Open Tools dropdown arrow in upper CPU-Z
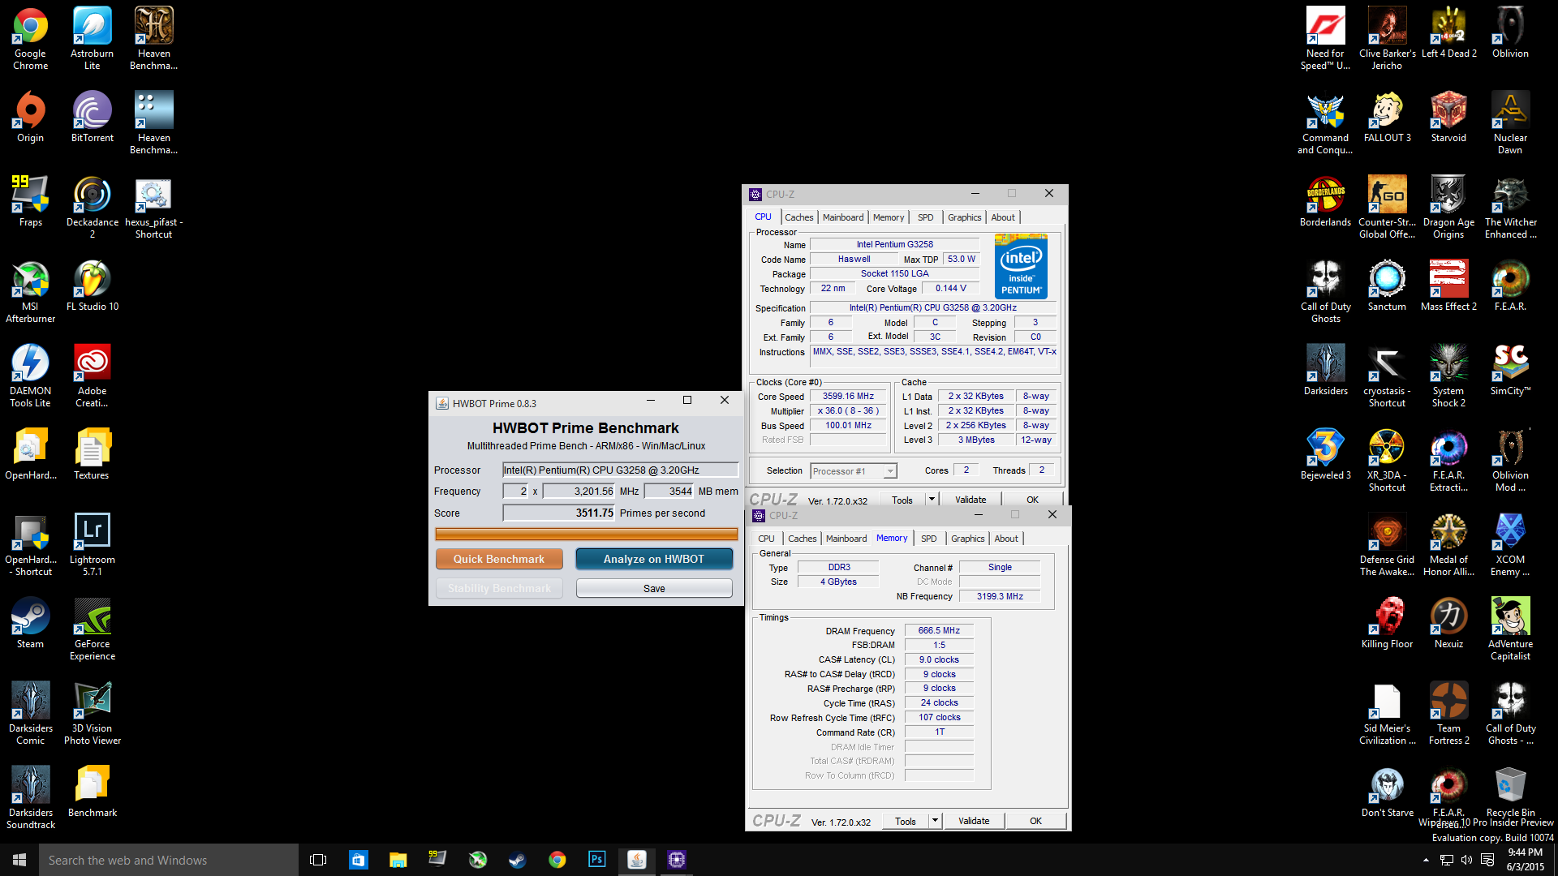This screenshot has width=1558, height=876. click(932, 500)
